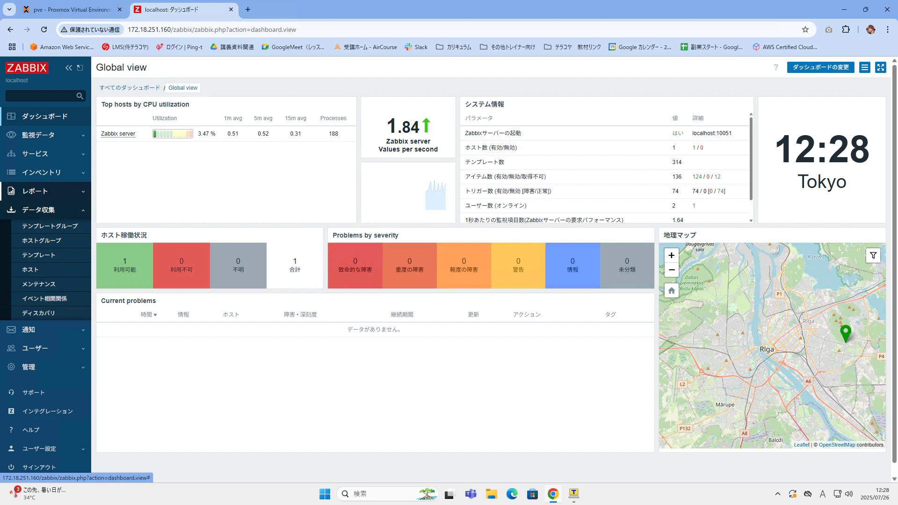Collapse the Zabbix sidebar with double-chevron icon

pyautogui.click(x=69, y=68)
